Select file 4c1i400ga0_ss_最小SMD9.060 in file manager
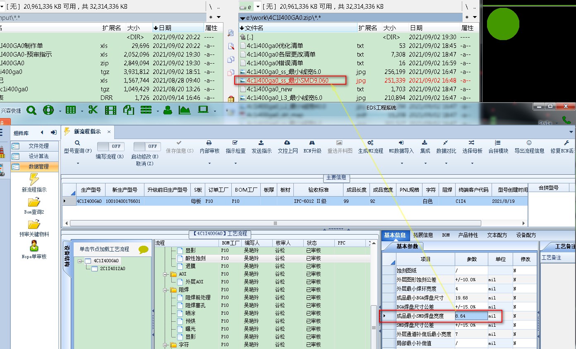This screenshot has width=576, height=349. pyautogui.click(x=288, y=81)
